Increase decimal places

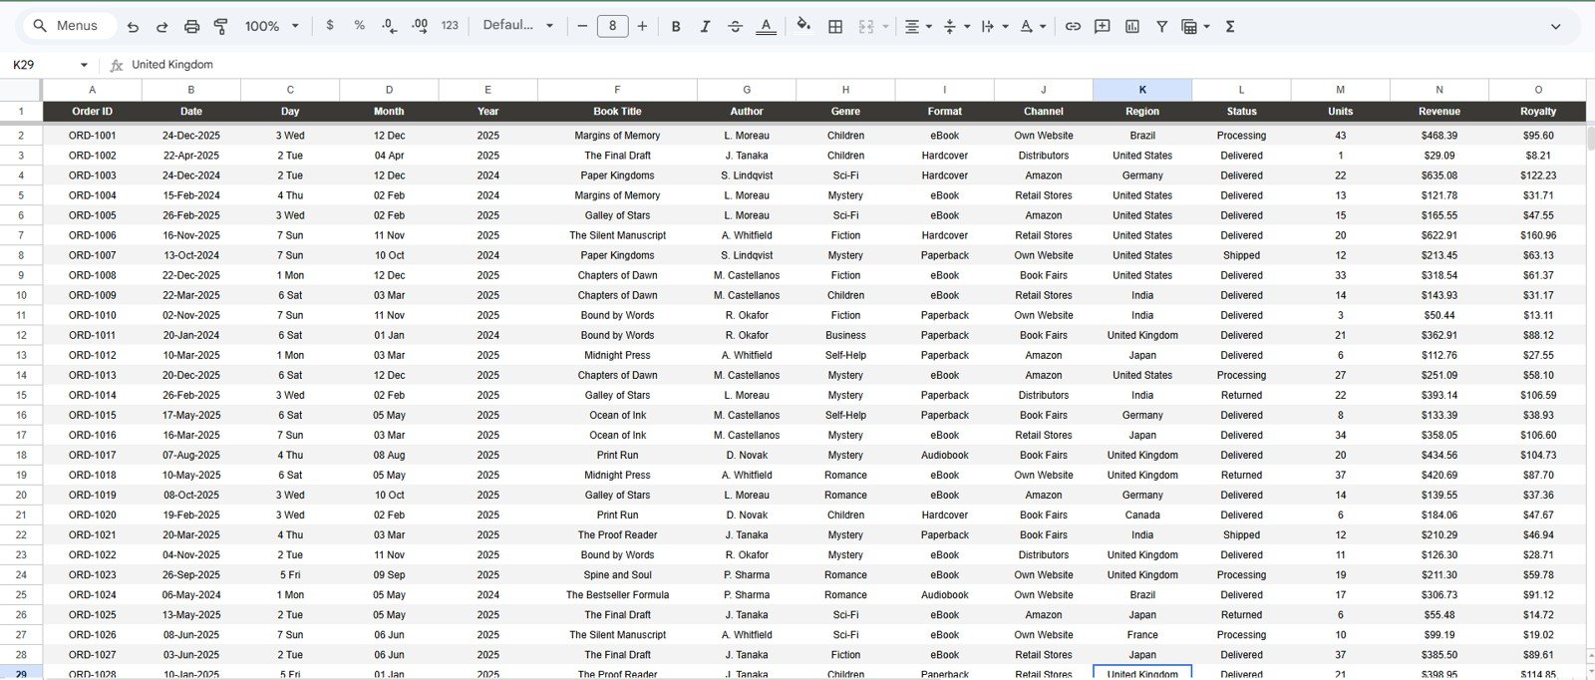pos(420,26)
